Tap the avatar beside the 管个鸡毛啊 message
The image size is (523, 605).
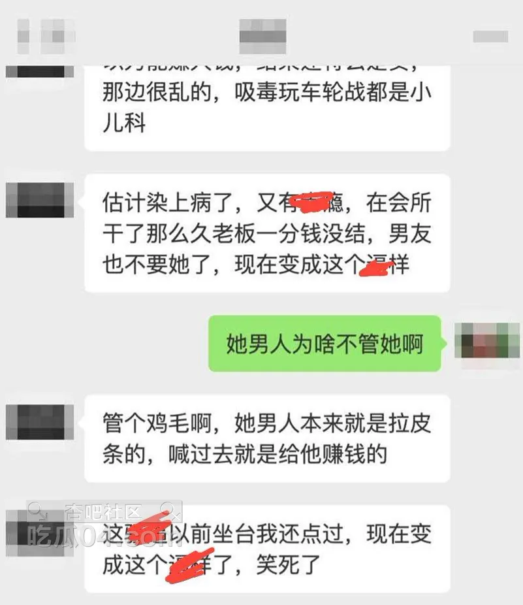pyautogui.click(x=40, y=422)
